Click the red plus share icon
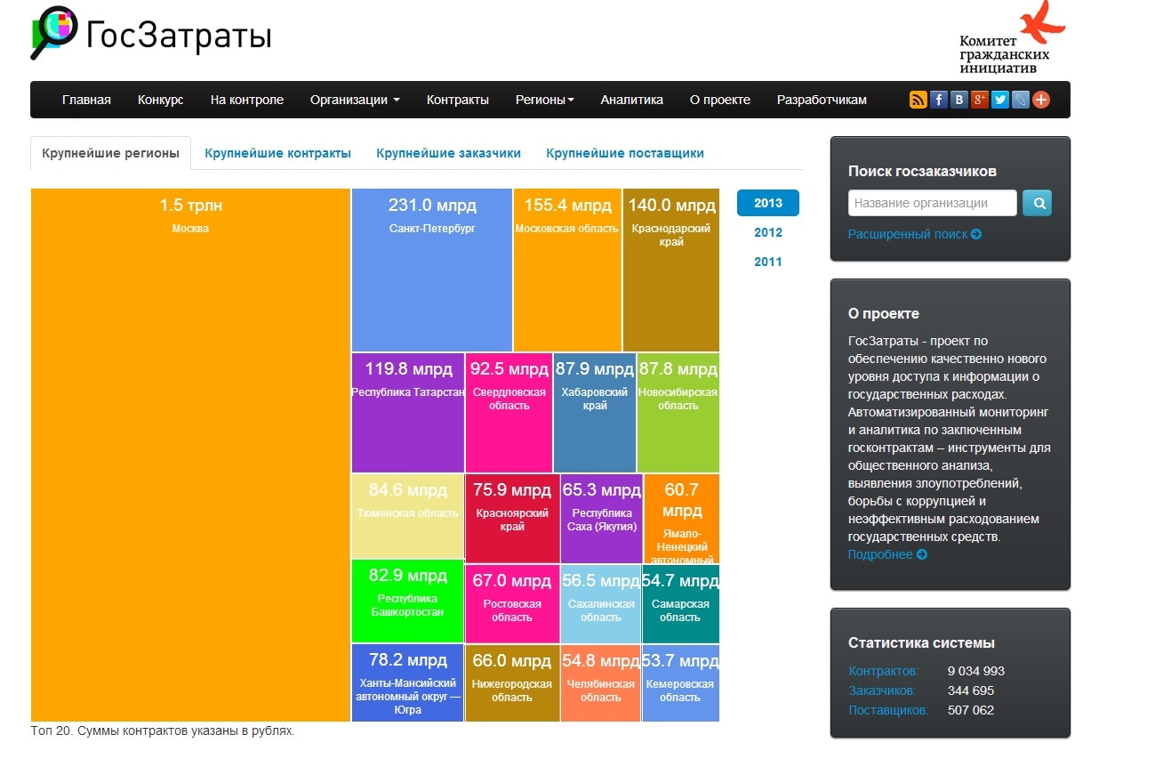 point(1040,100)
